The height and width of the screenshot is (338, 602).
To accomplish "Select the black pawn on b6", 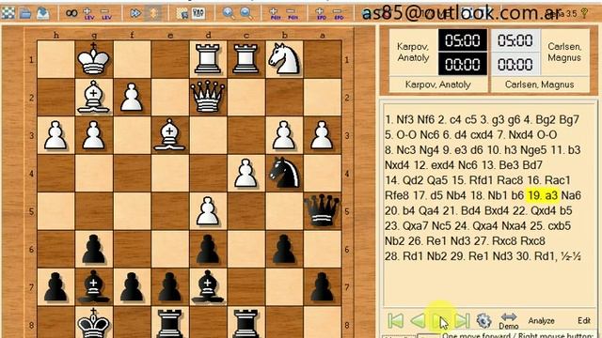I will click(284, 249).
